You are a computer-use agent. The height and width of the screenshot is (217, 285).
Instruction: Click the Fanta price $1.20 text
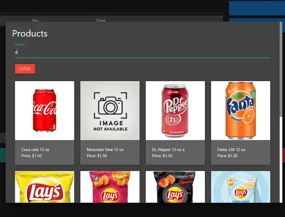(x=227, y=156)
